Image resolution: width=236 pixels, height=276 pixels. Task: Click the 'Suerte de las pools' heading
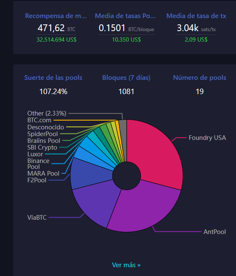pyautogui.click(x=53, y=78)
